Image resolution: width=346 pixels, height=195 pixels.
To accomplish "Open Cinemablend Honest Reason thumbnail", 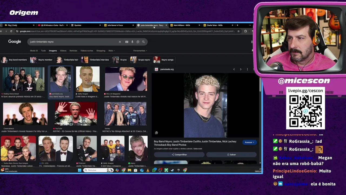I will (x=25, y=114).
